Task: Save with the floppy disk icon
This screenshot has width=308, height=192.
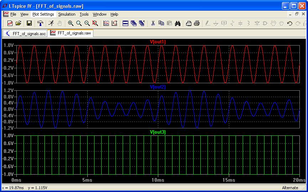Action: click(x=29, y=23)
